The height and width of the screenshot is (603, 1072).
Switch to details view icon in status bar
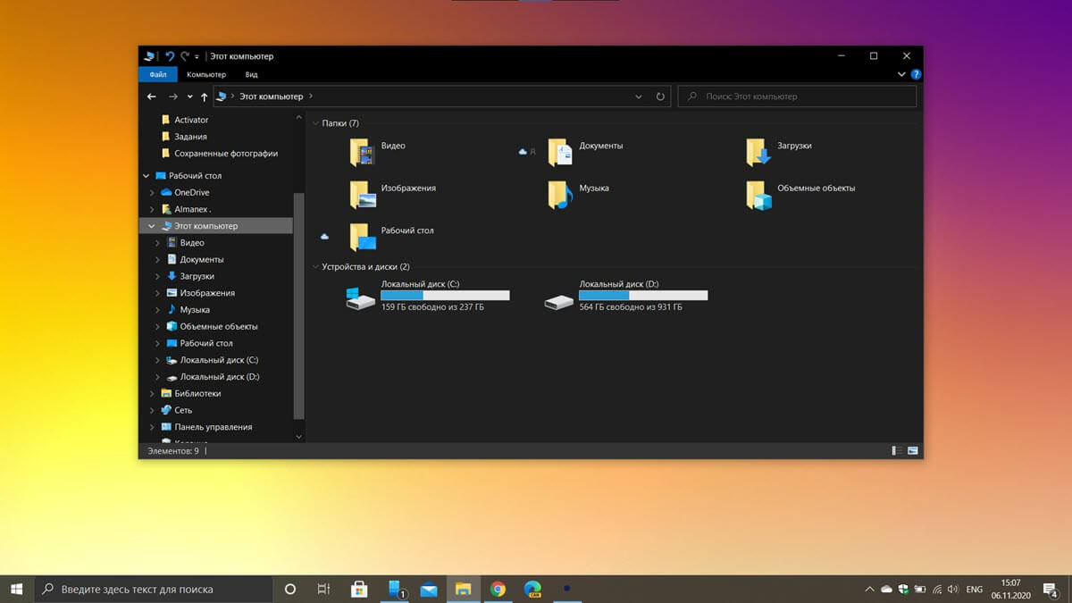coord(897,451)
